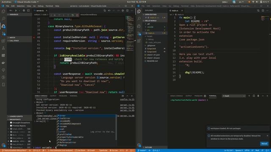Click the Live Share status bar item
The height and width of the screenshot is (152, 271).
pos(80,150)
